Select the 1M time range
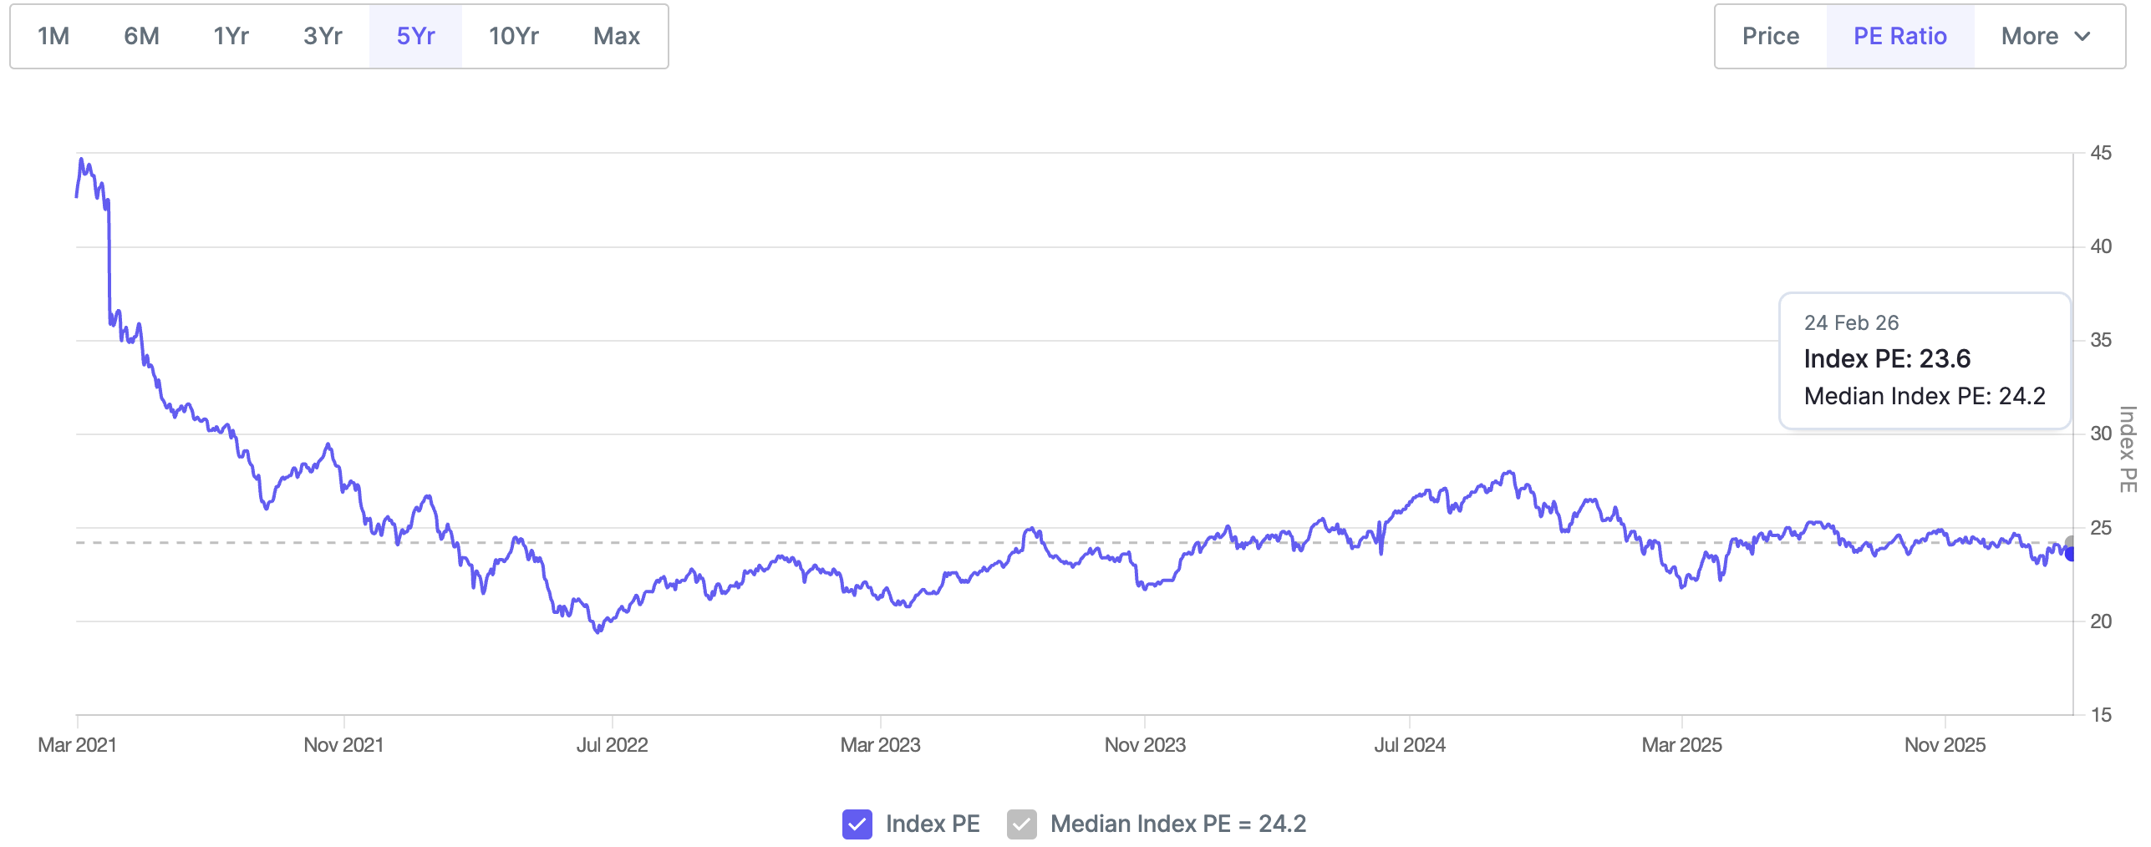This screenshot has width=2151, height=847. pos(53,36)
